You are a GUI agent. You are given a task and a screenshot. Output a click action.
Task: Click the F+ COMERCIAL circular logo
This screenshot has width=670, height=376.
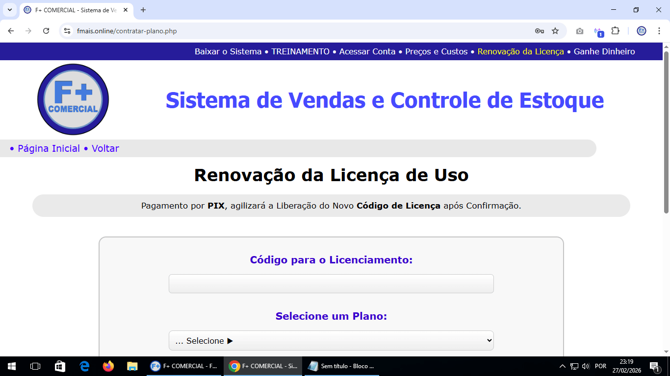pos(73,99)
